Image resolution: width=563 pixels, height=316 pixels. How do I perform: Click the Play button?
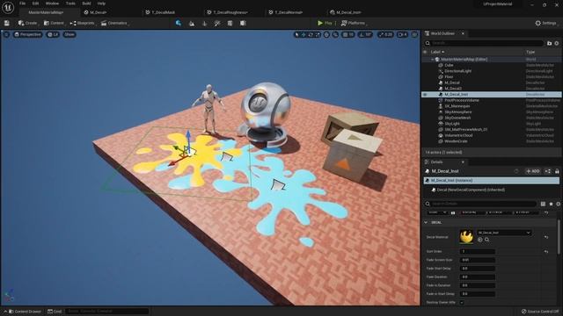(325, 24)
